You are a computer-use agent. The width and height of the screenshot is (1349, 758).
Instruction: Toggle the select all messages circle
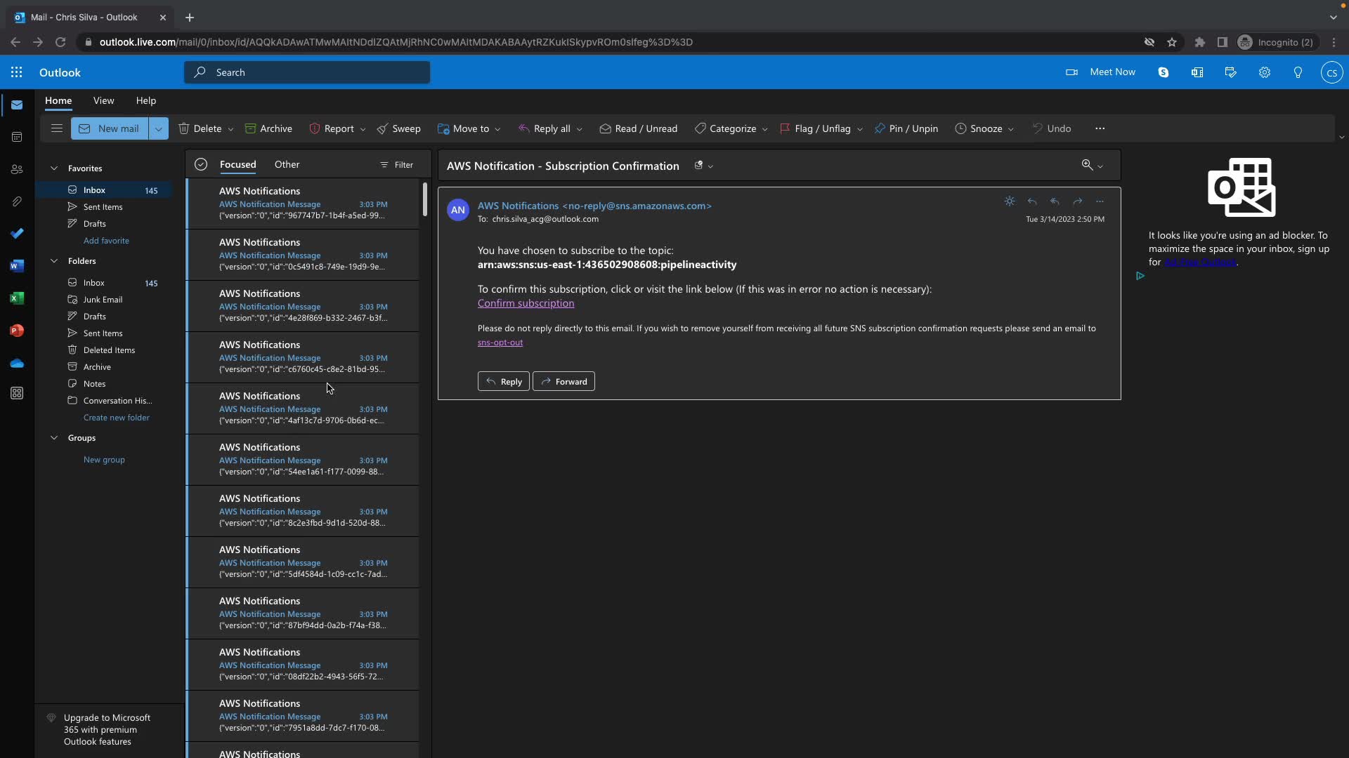coord(201,164)
